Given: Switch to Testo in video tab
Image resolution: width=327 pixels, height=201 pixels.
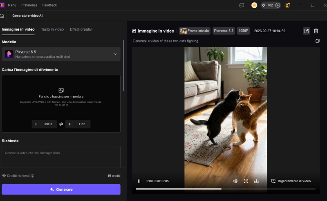Looking at the screenshot, I should click(x=52, y=29).
